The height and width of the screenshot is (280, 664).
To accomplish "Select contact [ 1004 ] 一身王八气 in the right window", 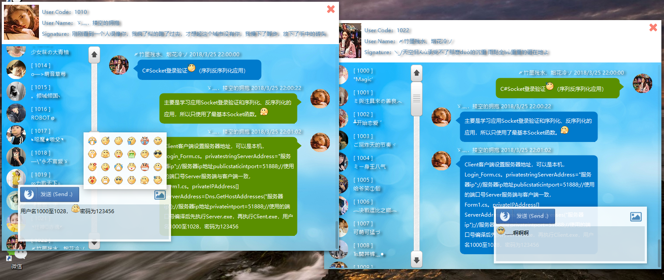I will [x=374, y=162].
